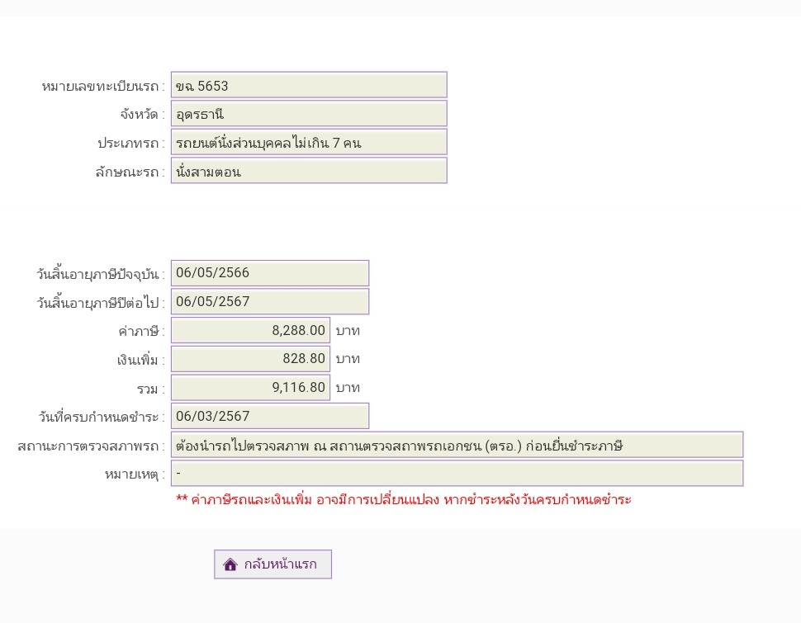
Task: Click บาท unit next to 9,116.80
Action: click(x=348, y=388)
